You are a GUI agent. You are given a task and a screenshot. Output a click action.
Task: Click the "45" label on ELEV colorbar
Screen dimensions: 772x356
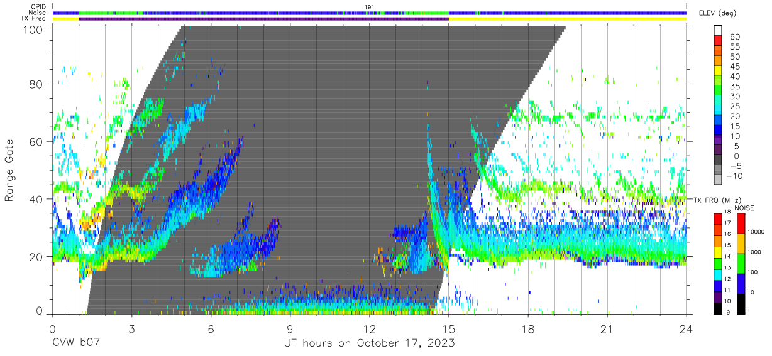[735, 67]
